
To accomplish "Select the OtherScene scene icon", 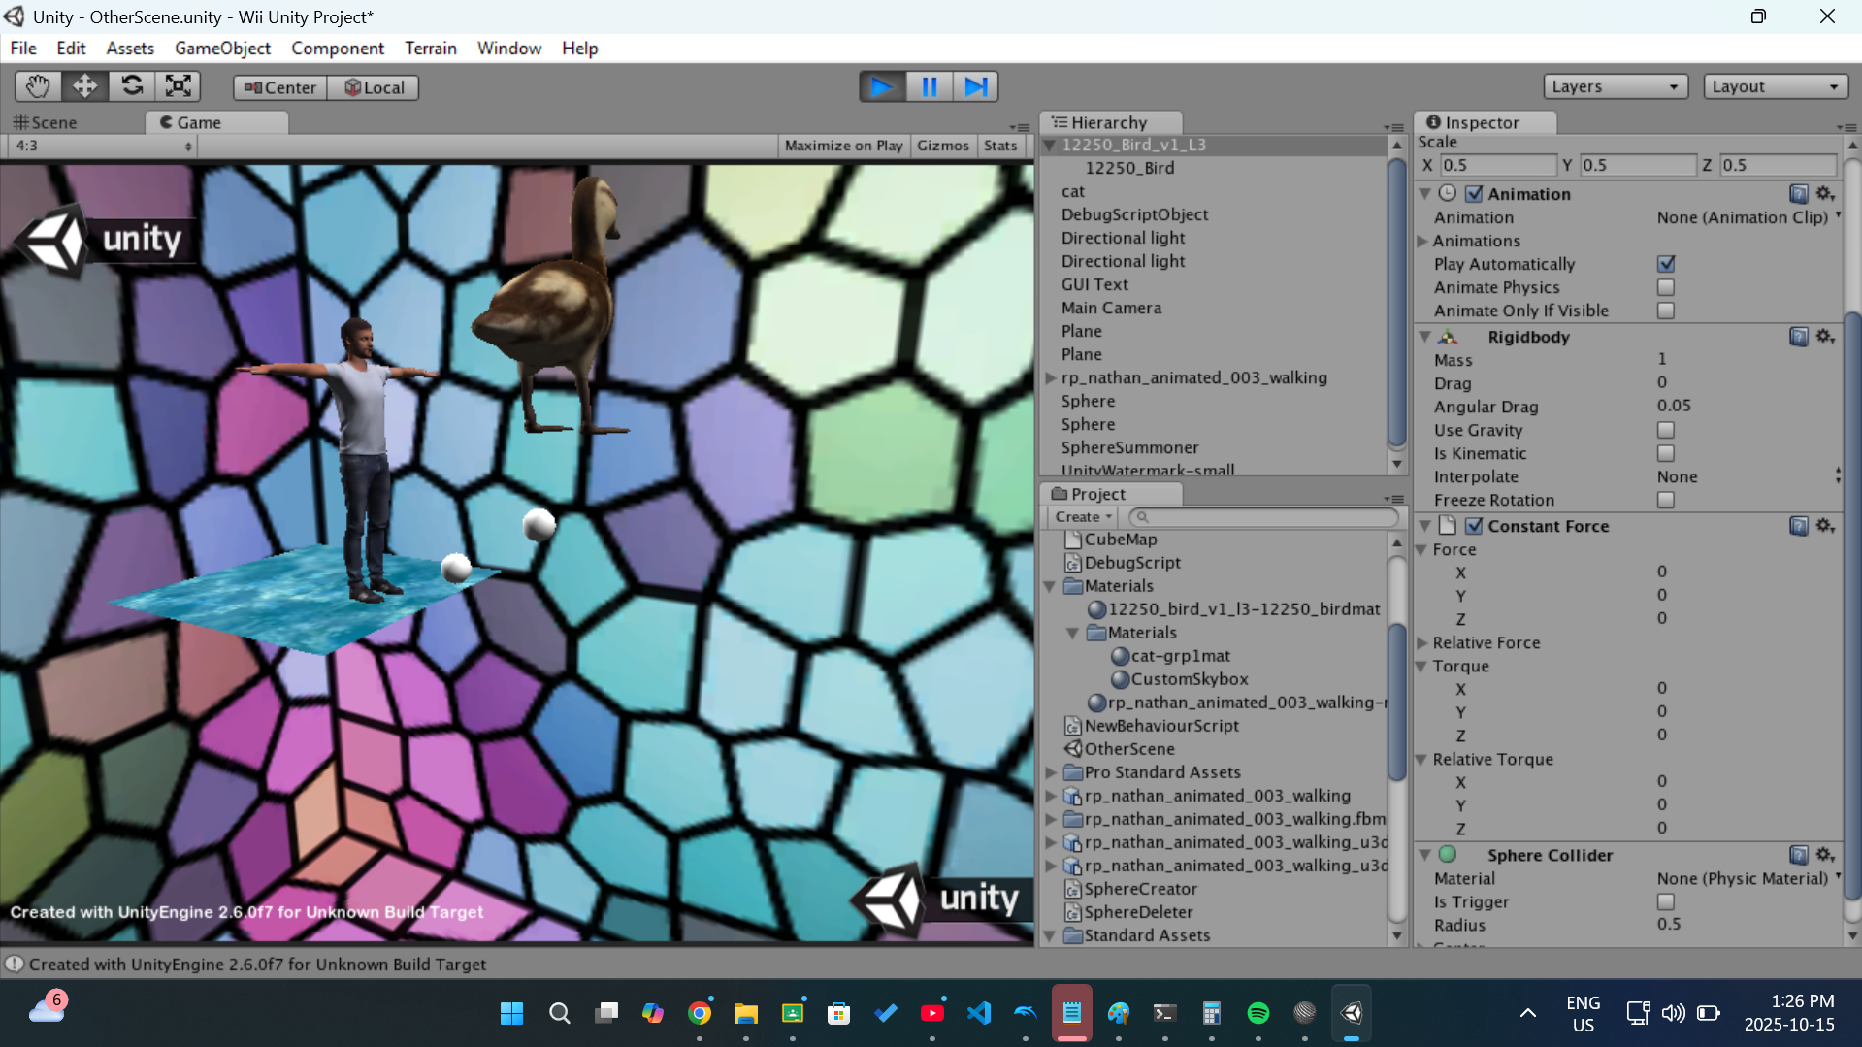I will [x=1073, y=749].
